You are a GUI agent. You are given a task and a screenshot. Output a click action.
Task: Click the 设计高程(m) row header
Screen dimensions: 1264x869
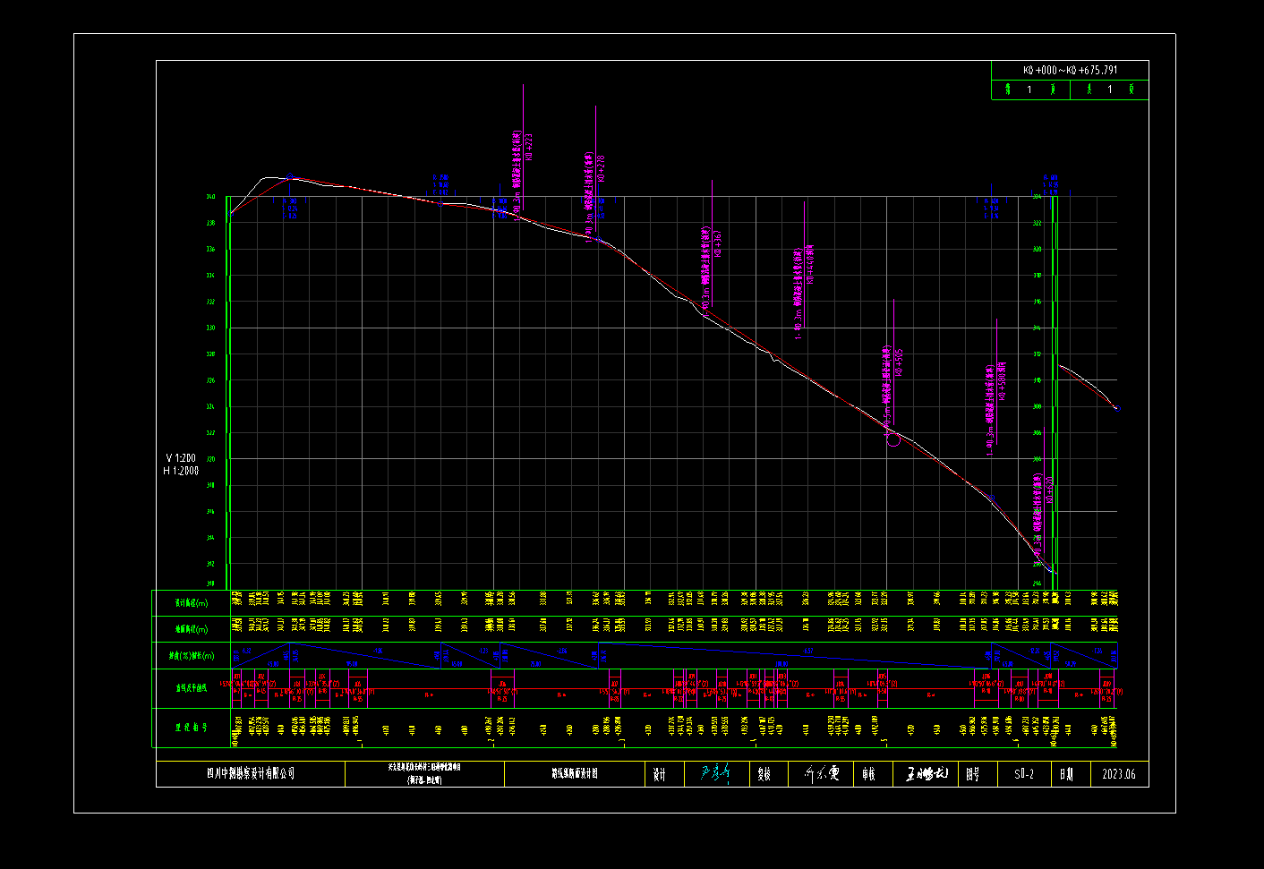[190, 603]
